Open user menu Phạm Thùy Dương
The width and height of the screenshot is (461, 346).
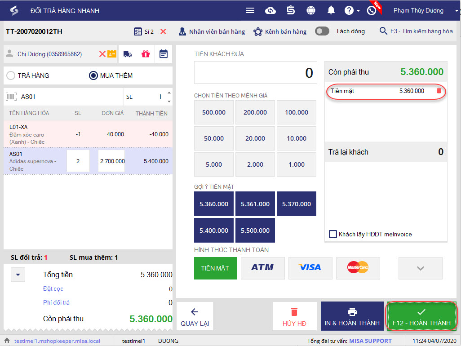coord(426,11)
